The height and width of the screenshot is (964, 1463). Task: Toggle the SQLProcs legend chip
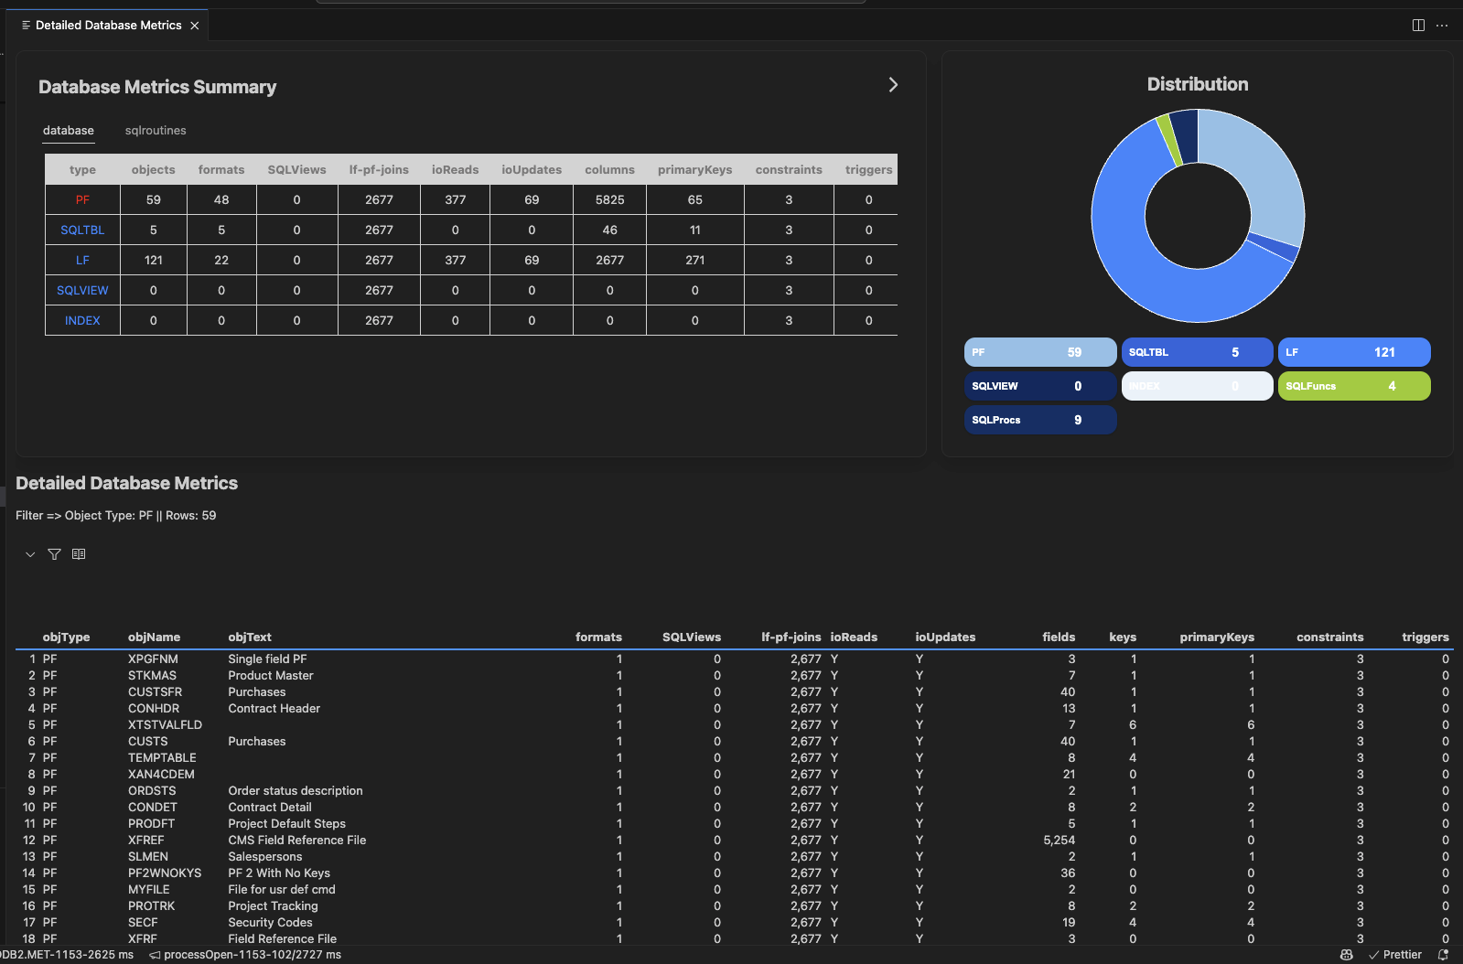click(x=1039, y=420)
